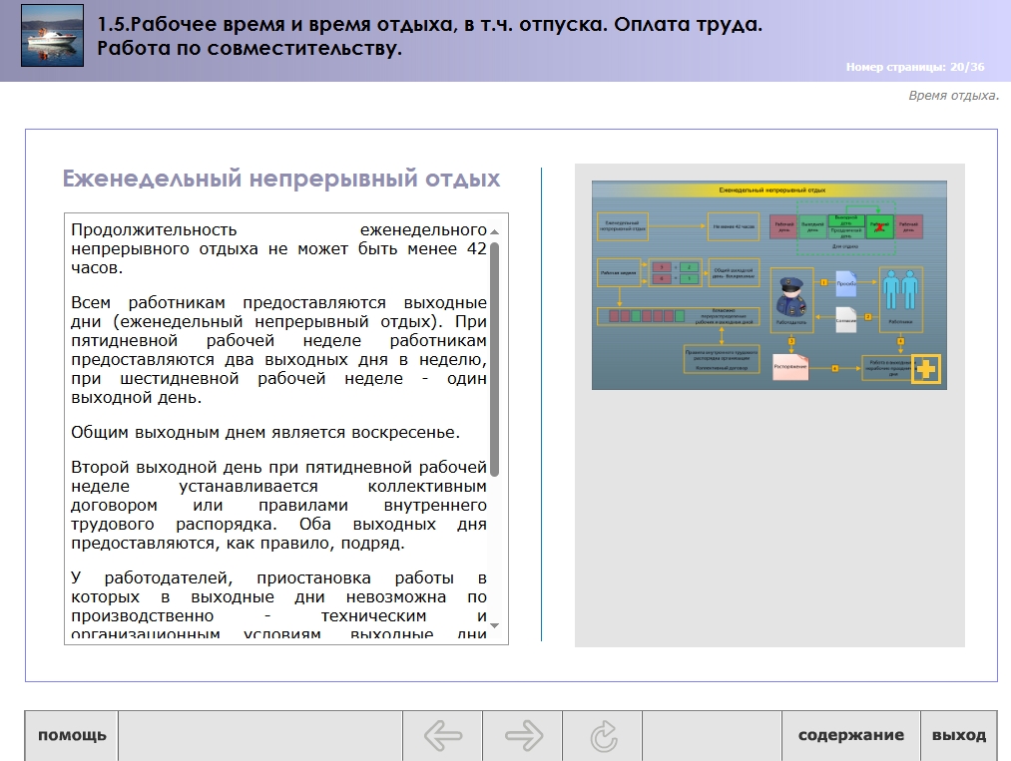Viewport: 1011px width, 761px height.
Task: Click the text box scroll up arrow
Action: tap(495, 231)
